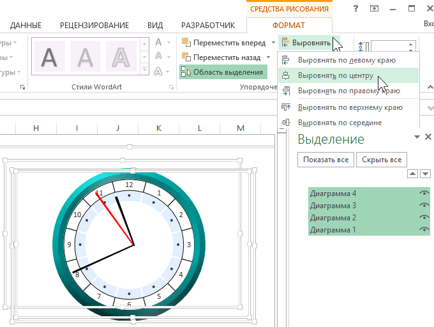Hide Диаграмма 4 via eye icon

(424, 193)
